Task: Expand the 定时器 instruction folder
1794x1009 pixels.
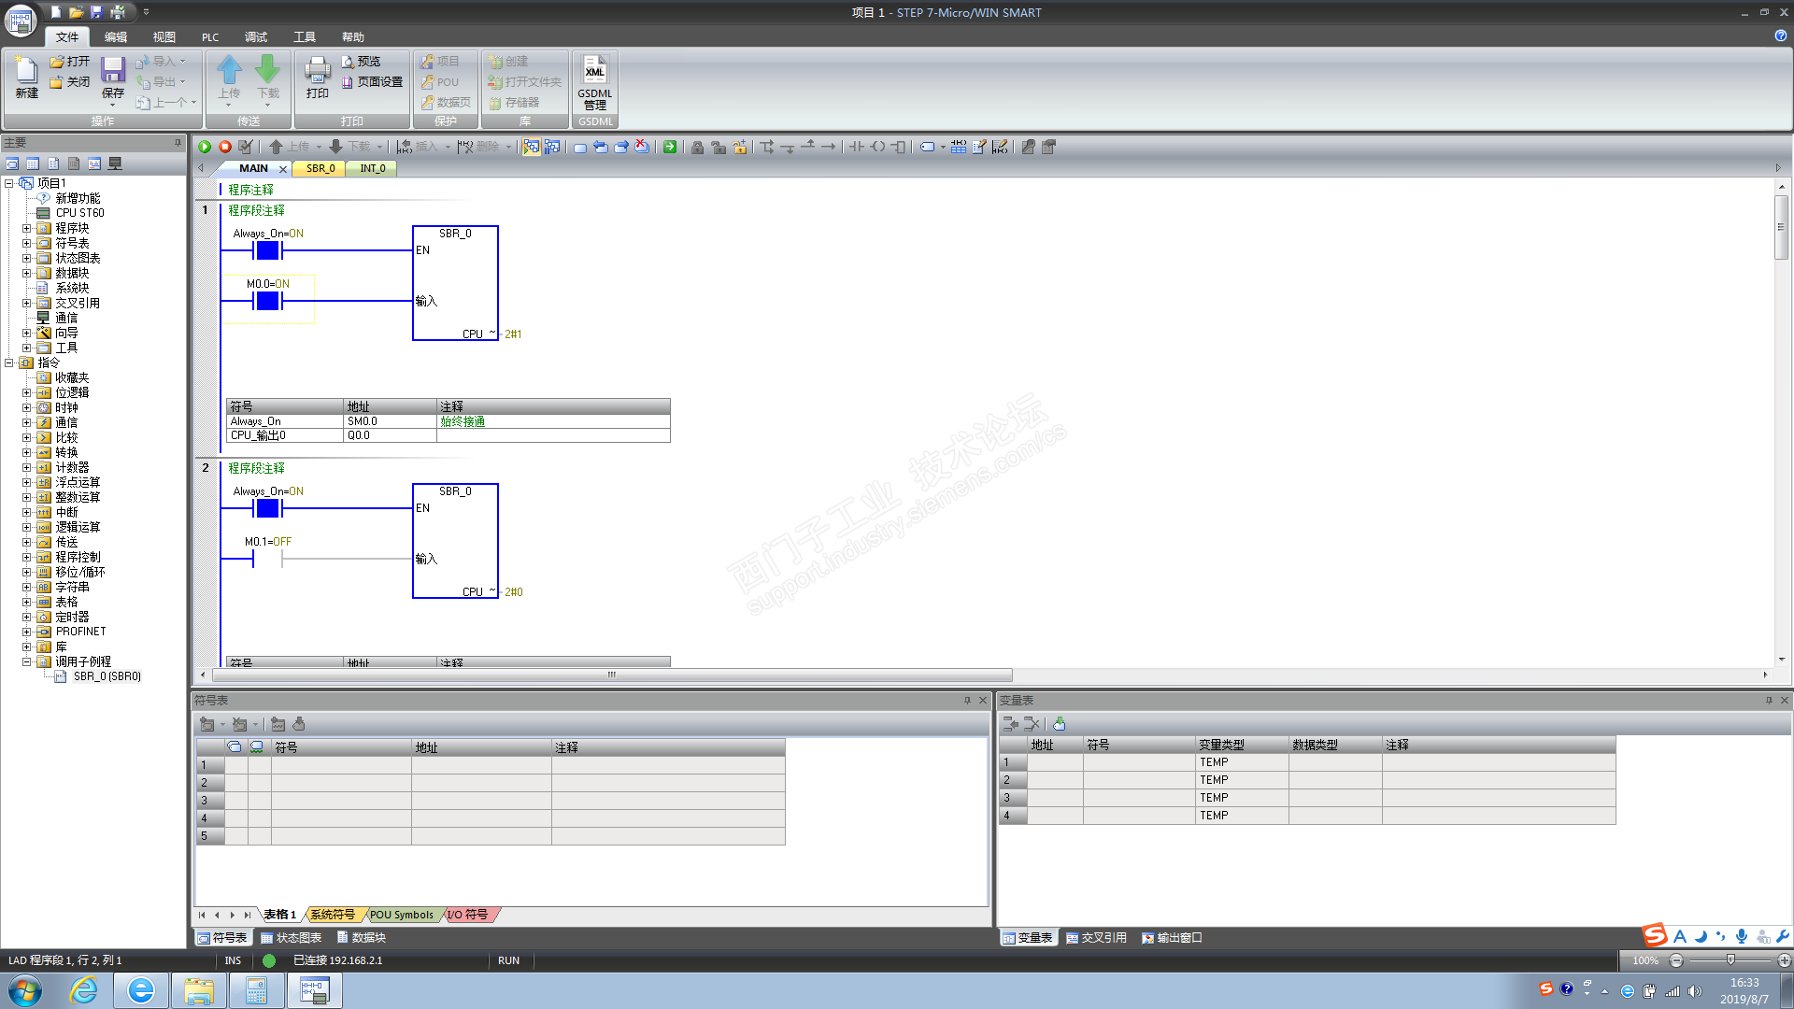Action: (x=27, y=617)
